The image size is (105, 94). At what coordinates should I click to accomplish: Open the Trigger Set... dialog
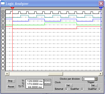(x=94, y=85)
